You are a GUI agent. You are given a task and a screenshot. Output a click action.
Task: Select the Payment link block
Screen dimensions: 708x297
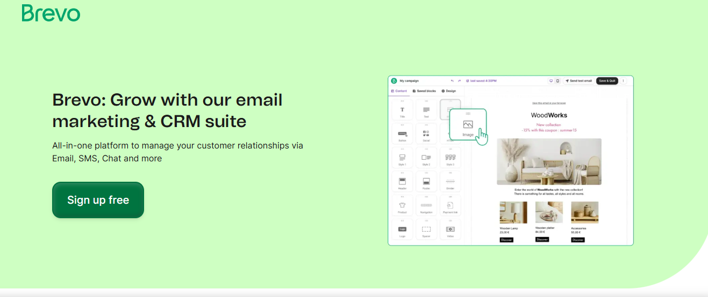[450, 206]
